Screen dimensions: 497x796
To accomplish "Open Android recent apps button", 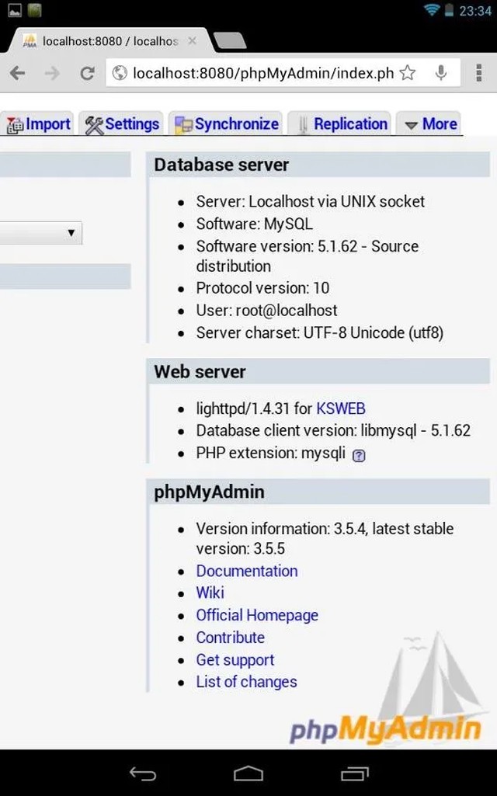I will (354, 773).
